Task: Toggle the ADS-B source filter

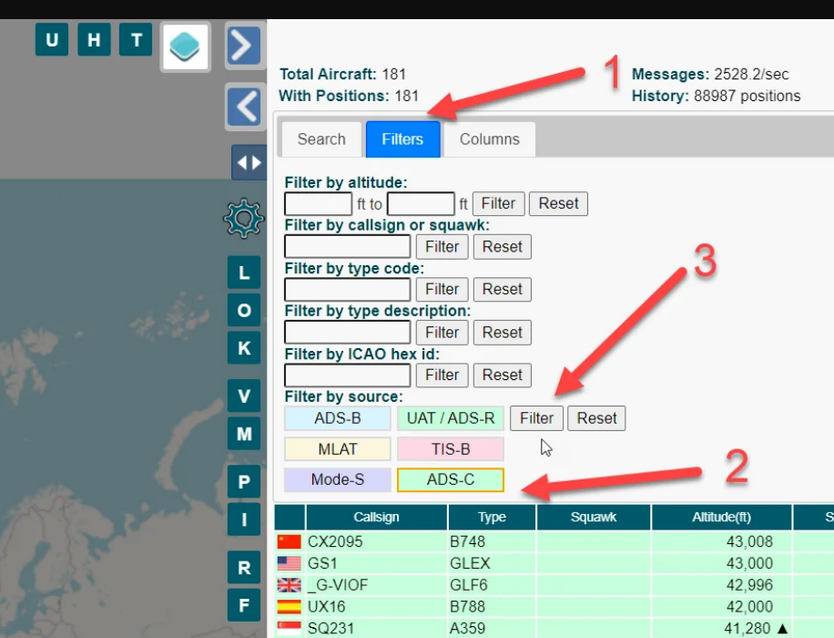Action: coord(337,418)
